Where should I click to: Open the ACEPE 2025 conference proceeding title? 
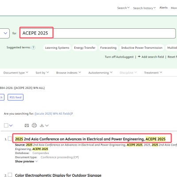[x=90, y=139]
